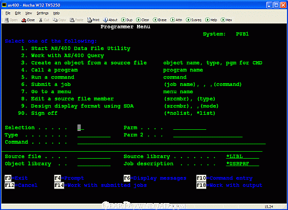Click the Source library *LIBL field
The image size is (288, 210).
(x=242, y=156)
